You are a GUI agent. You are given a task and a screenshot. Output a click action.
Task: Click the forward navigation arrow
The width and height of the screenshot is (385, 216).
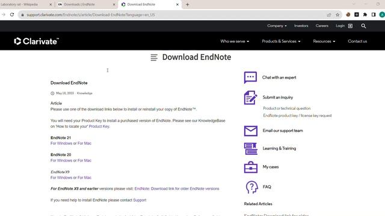point(4,14)
